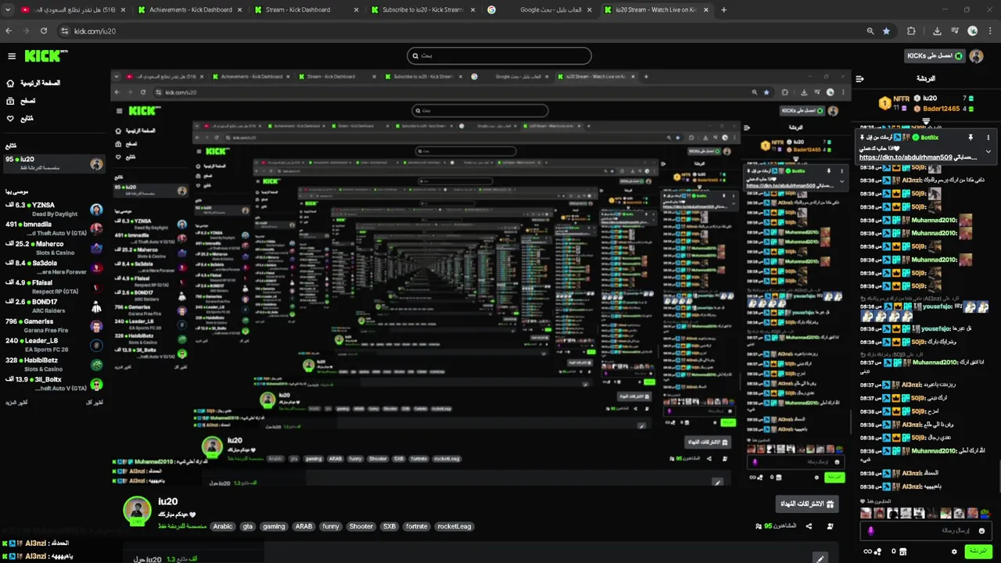Click the add-user icon beside share
Viewport: 1001px width, 563px height.
tap(830, 526)
